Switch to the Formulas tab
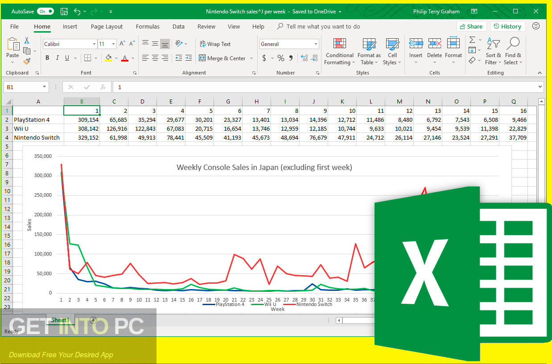552x364 pixels. tap(148, 26)
